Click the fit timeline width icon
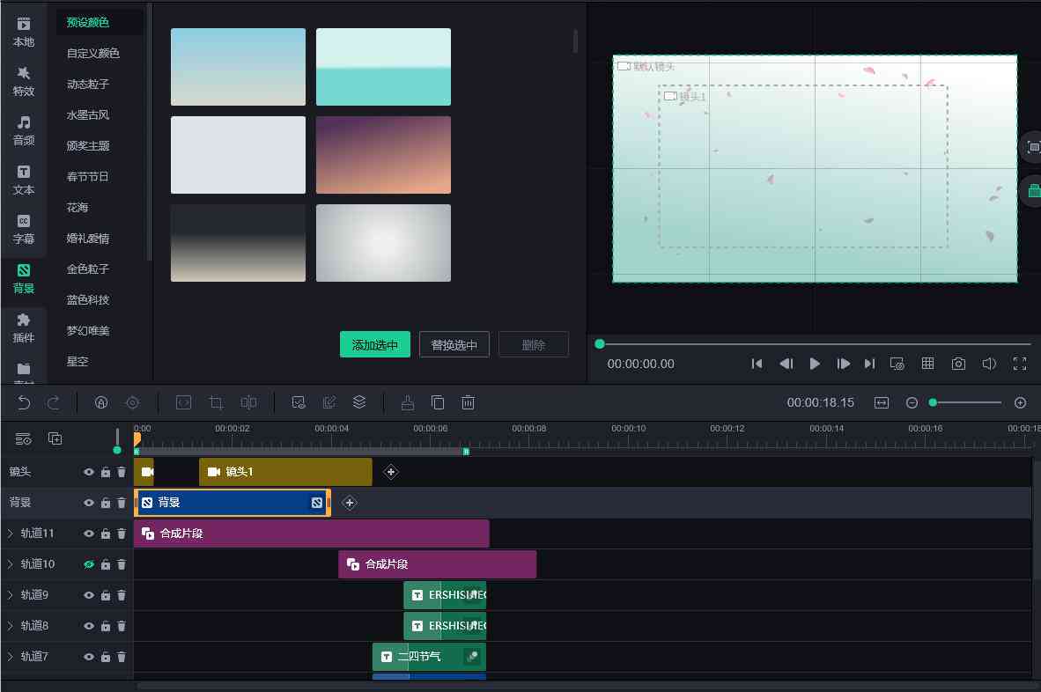Image resolution: width=1041 pixels, height=692 pixels. point(881,402)
